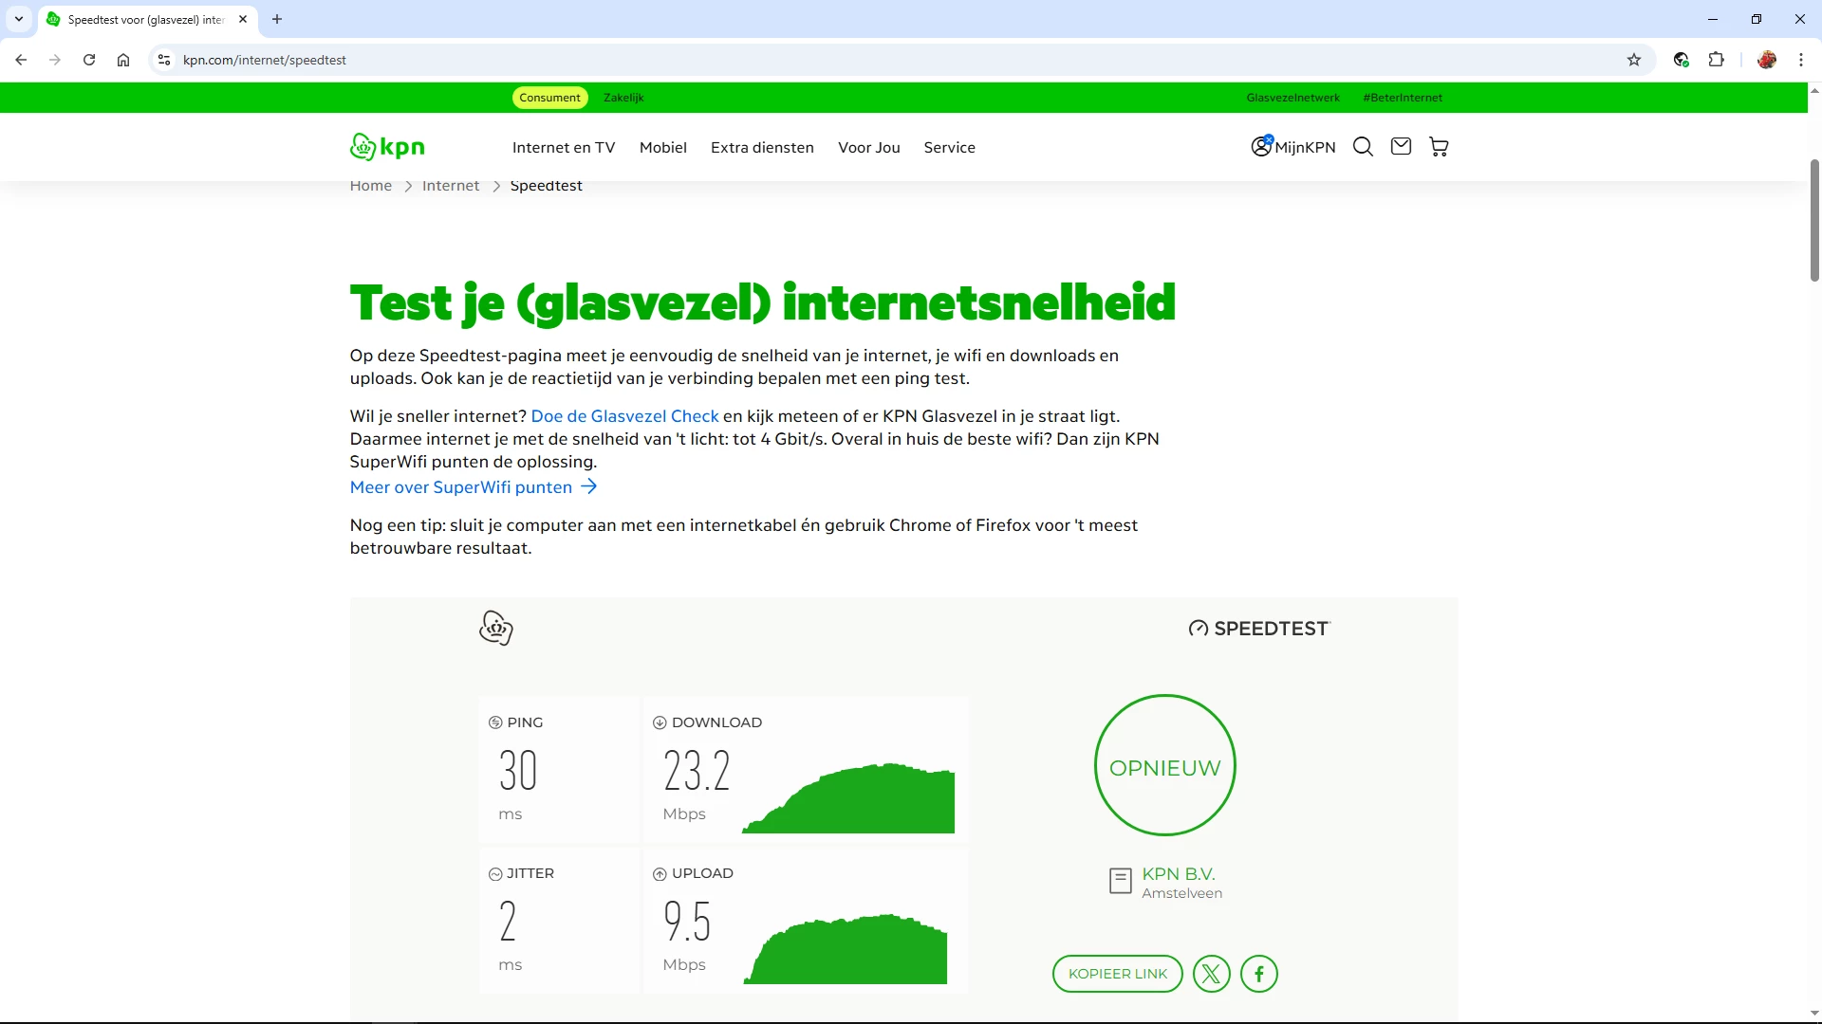Screen dimensions: 1822x1024
Task: Expand the Mobiel navigation menu
Action: [662, 148]
